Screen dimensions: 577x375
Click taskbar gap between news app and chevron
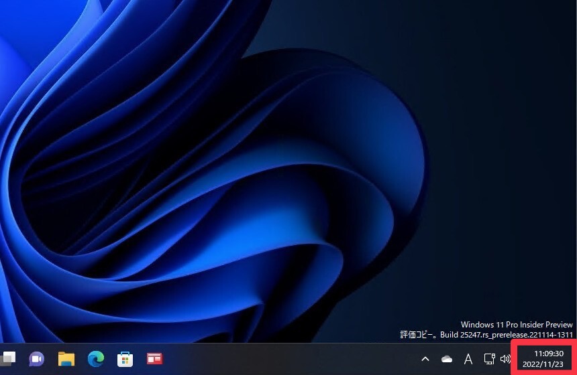click(x=302, y=359)
